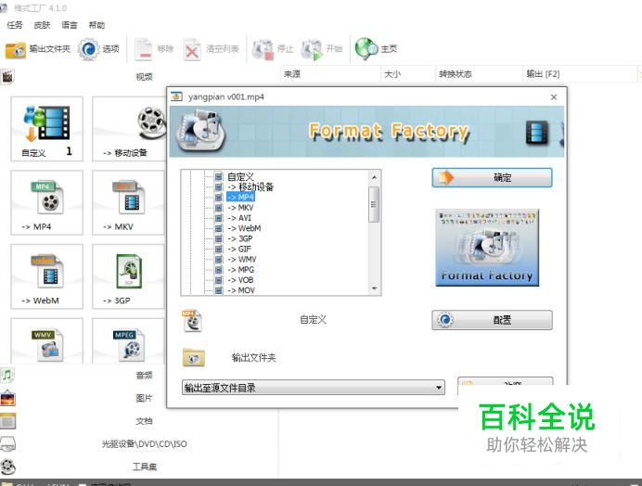Select 自定义 in the format tree

click(240, 177)
